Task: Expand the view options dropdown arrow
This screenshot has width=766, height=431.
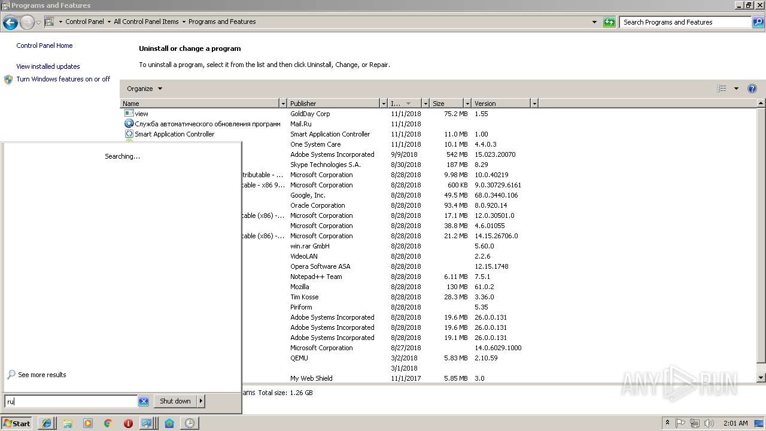Action: 736,89
